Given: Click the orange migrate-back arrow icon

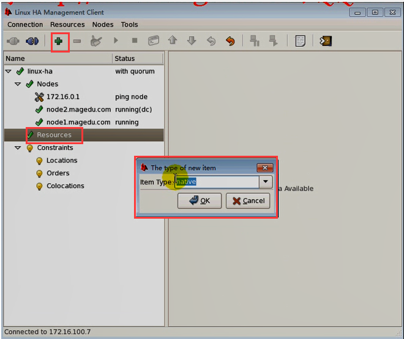Looking at the screenshot, I should (230, 41).
